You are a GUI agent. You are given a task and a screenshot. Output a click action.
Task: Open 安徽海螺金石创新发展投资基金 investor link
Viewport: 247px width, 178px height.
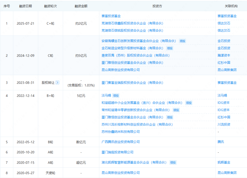[139, 41]
